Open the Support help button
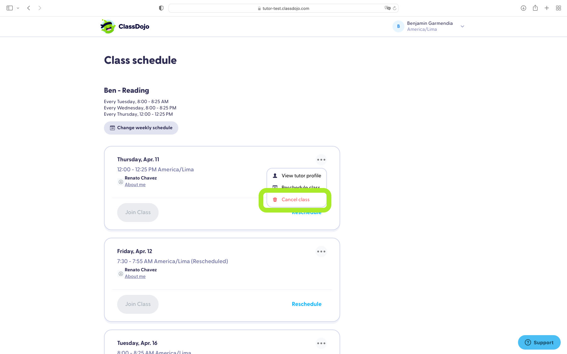This screenshot has width=567, height=354. coord(539,342)
